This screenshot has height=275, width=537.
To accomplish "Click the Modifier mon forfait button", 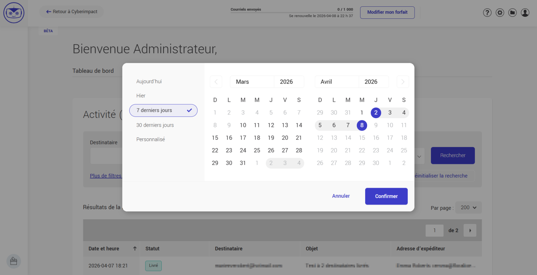I will pyautogui.click(x=387, y=12).
